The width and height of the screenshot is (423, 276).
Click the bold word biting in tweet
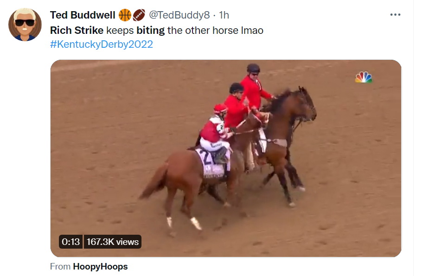click(151, 30)
